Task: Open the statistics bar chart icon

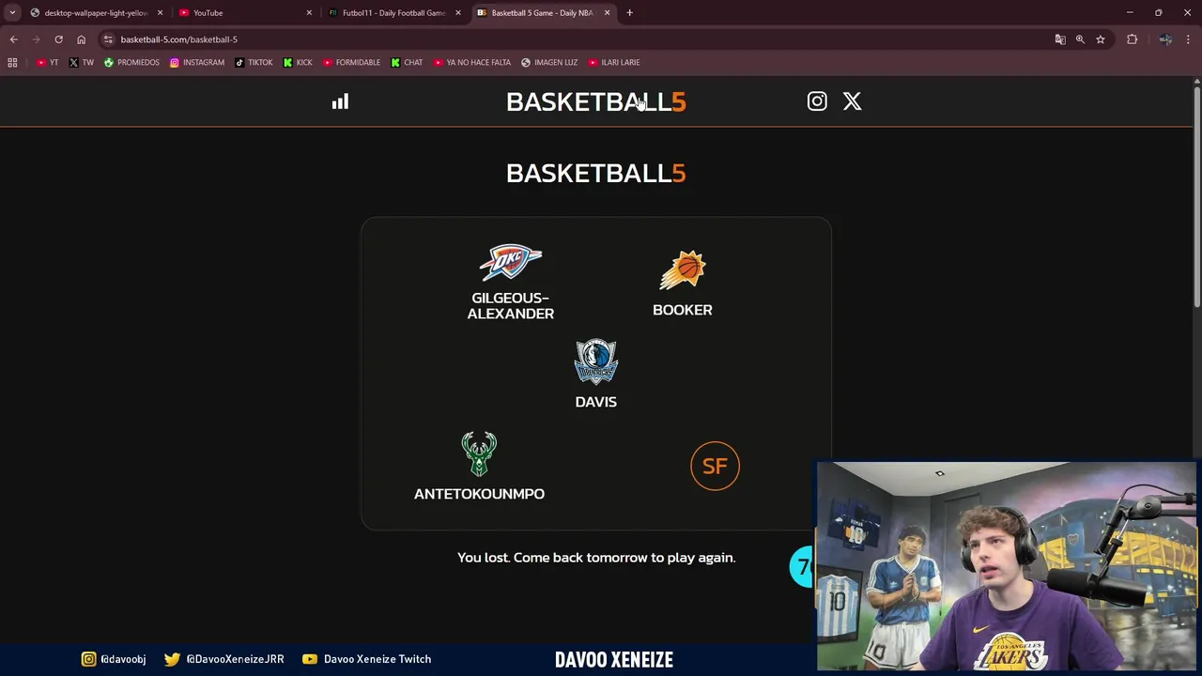Action: 340,101
